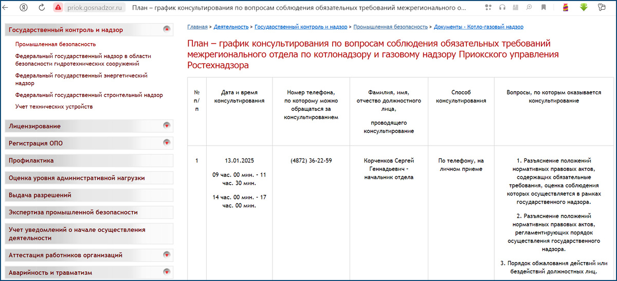Click the headphones read-aloud icon
The height and width of the screenshot is (281, 617).
click(x=502, y=8)
